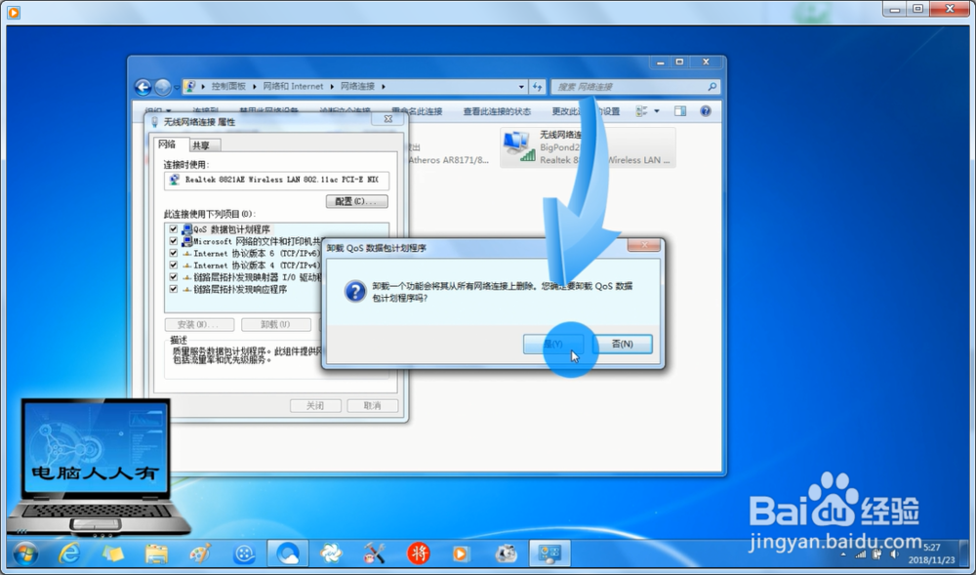
Task: Open the address bar history dropdown
Action: point(521,87)
